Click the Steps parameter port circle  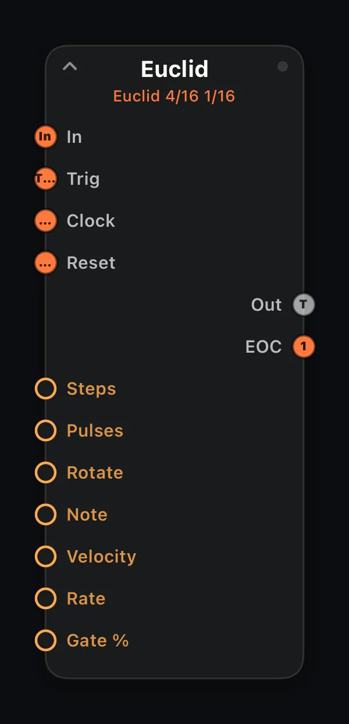click(46, 389)
